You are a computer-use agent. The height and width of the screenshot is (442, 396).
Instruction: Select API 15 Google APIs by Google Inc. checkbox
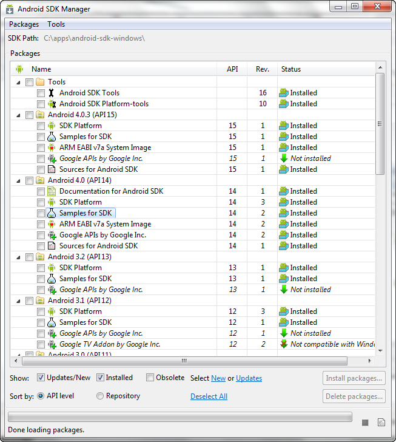coord(41,158)
